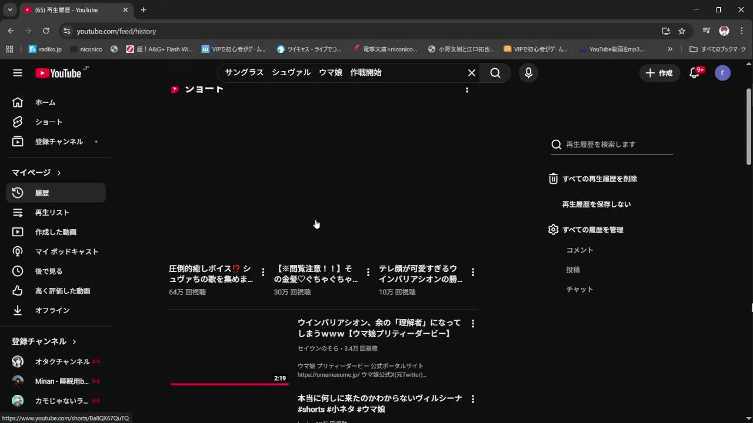This screenshot has height=423, width=753.
Task: Click the browser back arrow
Action: (x=11, y=31)
